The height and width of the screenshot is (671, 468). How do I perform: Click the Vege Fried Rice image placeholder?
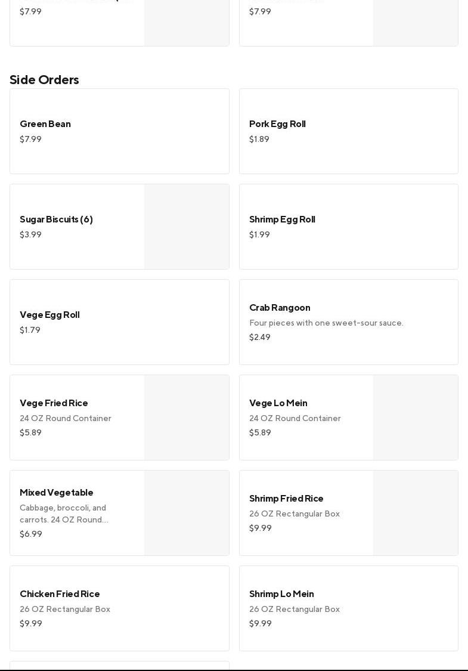point(187,418)
